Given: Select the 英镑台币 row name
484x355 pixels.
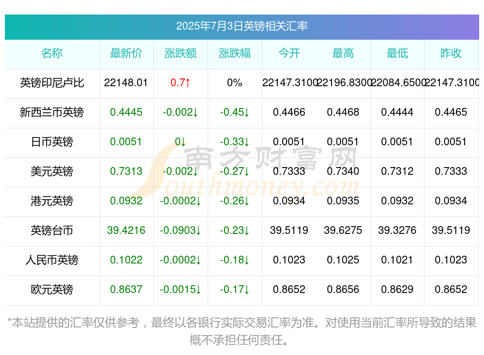Looking at the screenshot, I should pyautogui.click(x=52, y=230).
